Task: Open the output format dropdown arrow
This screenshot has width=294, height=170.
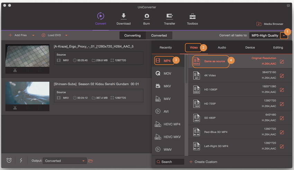Action: 284,35
